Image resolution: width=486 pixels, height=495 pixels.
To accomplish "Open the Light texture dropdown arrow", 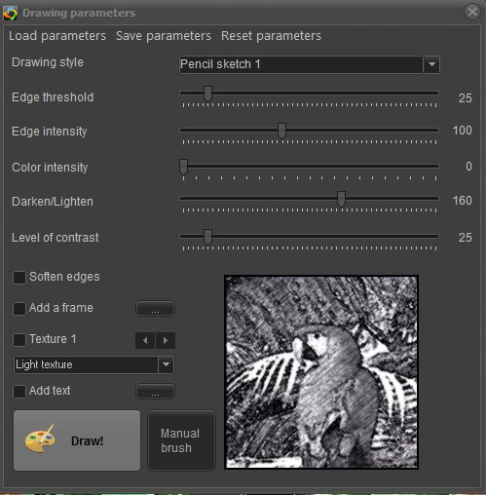I will [166, 364].
